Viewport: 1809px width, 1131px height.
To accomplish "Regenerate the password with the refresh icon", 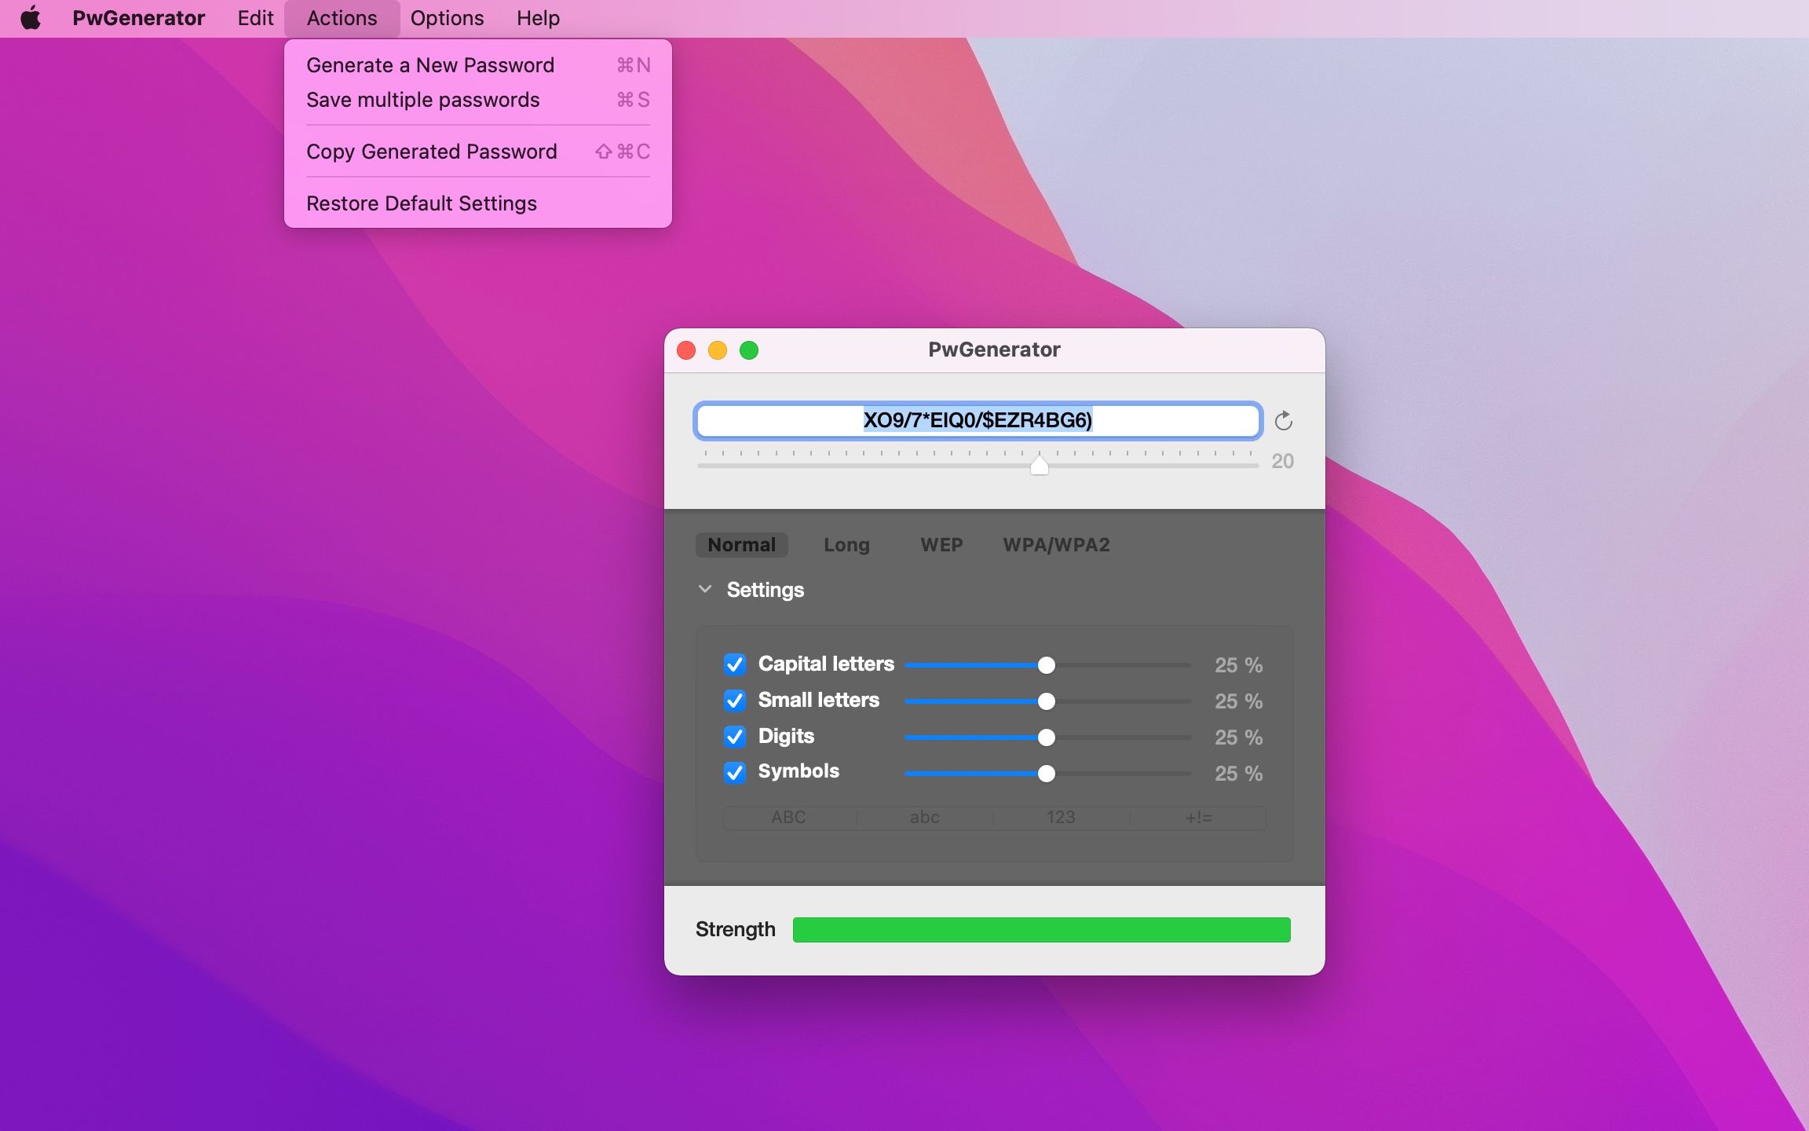I will click(1283, 421).
